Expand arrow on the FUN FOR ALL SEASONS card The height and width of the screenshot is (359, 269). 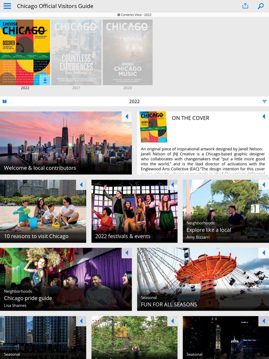[x=264, y=253]
